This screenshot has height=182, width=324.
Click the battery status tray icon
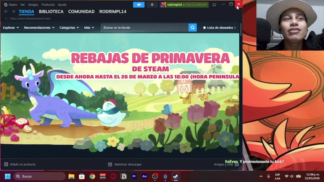click(x=298, y=176)
